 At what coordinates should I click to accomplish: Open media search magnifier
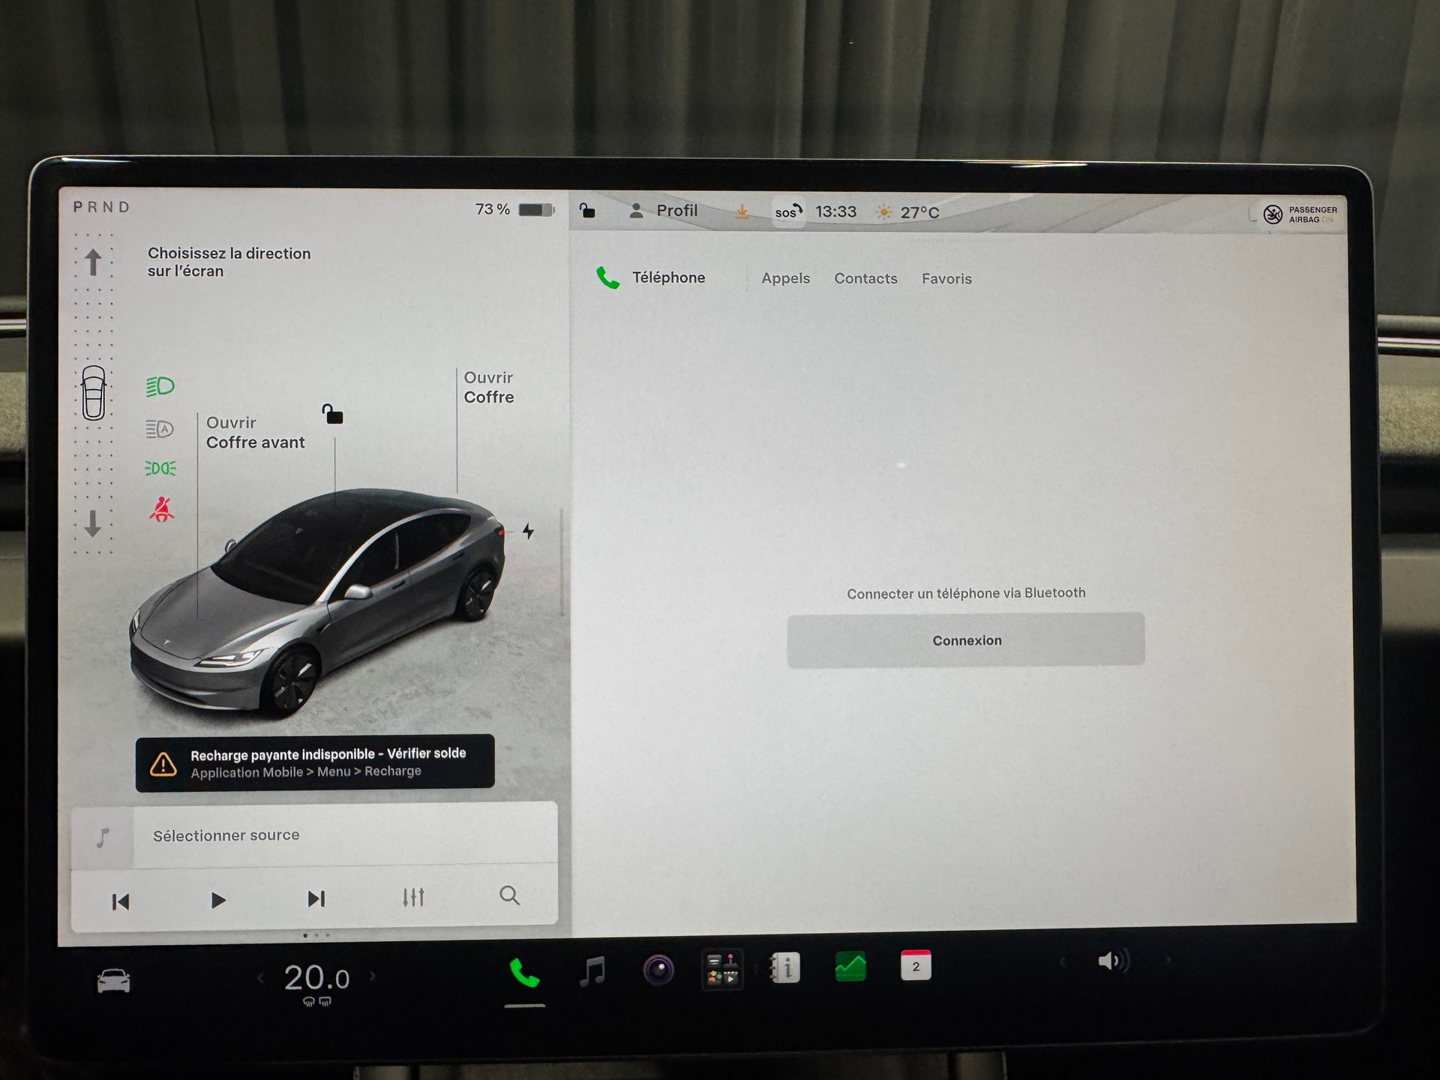click(509, 895)
